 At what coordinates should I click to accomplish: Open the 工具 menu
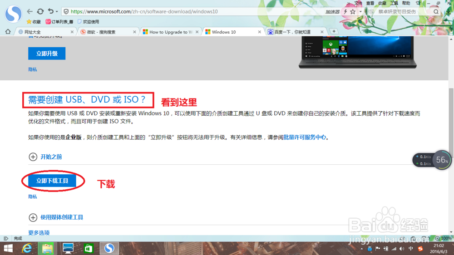[394, 3]
